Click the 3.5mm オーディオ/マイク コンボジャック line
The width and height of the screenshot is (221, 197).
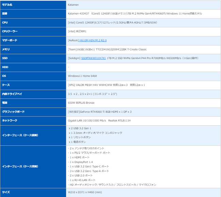96,133
